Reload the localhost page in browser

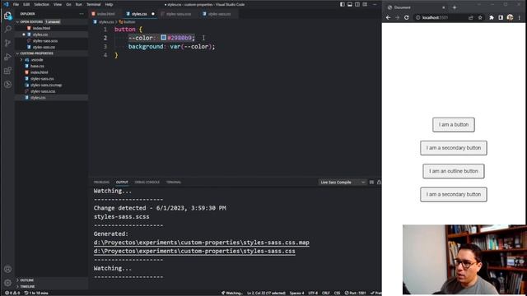pyautogui.click(x=406, y=17)
